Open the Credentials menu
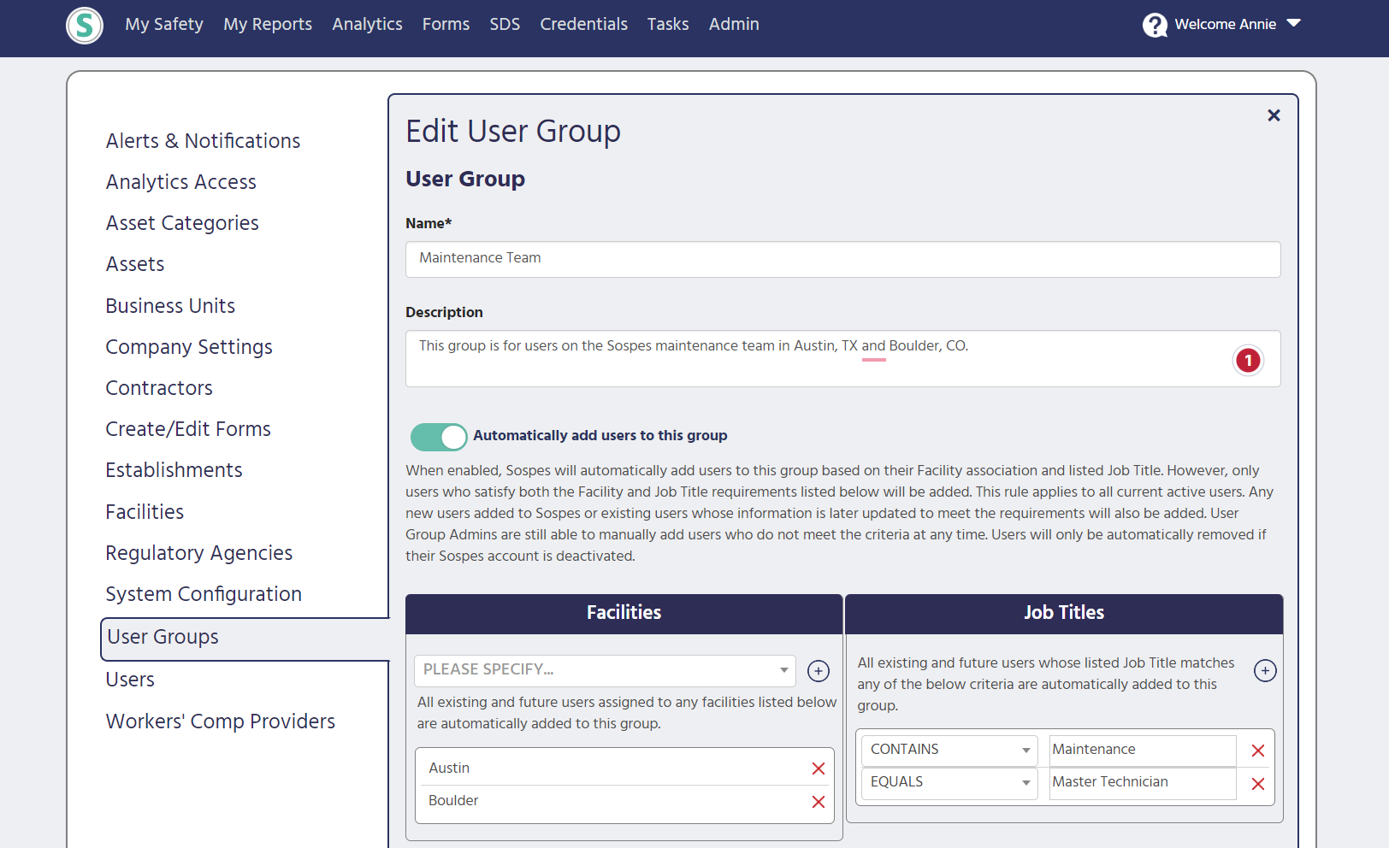Viewport: 1389px width, 848px height. click(x=583, y=24)
